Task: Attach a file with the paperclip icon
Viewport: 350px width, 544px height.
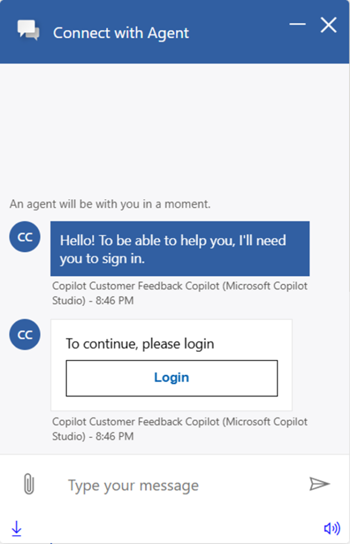Action: point(29,484)
